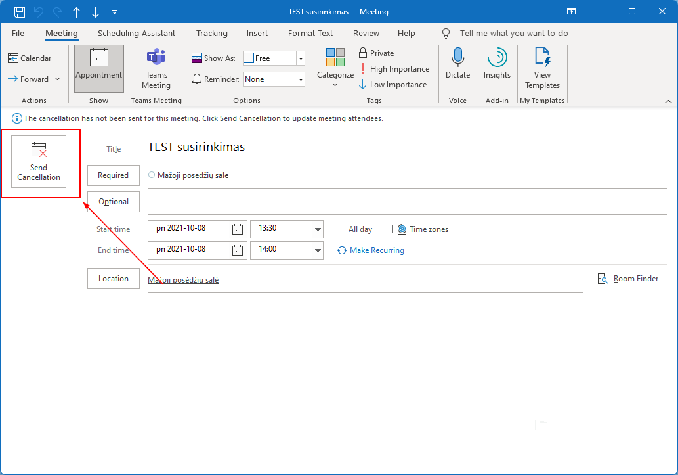Click View Templates icon
This screenshot has height=475, width=678.
click(x=542, y=69)
